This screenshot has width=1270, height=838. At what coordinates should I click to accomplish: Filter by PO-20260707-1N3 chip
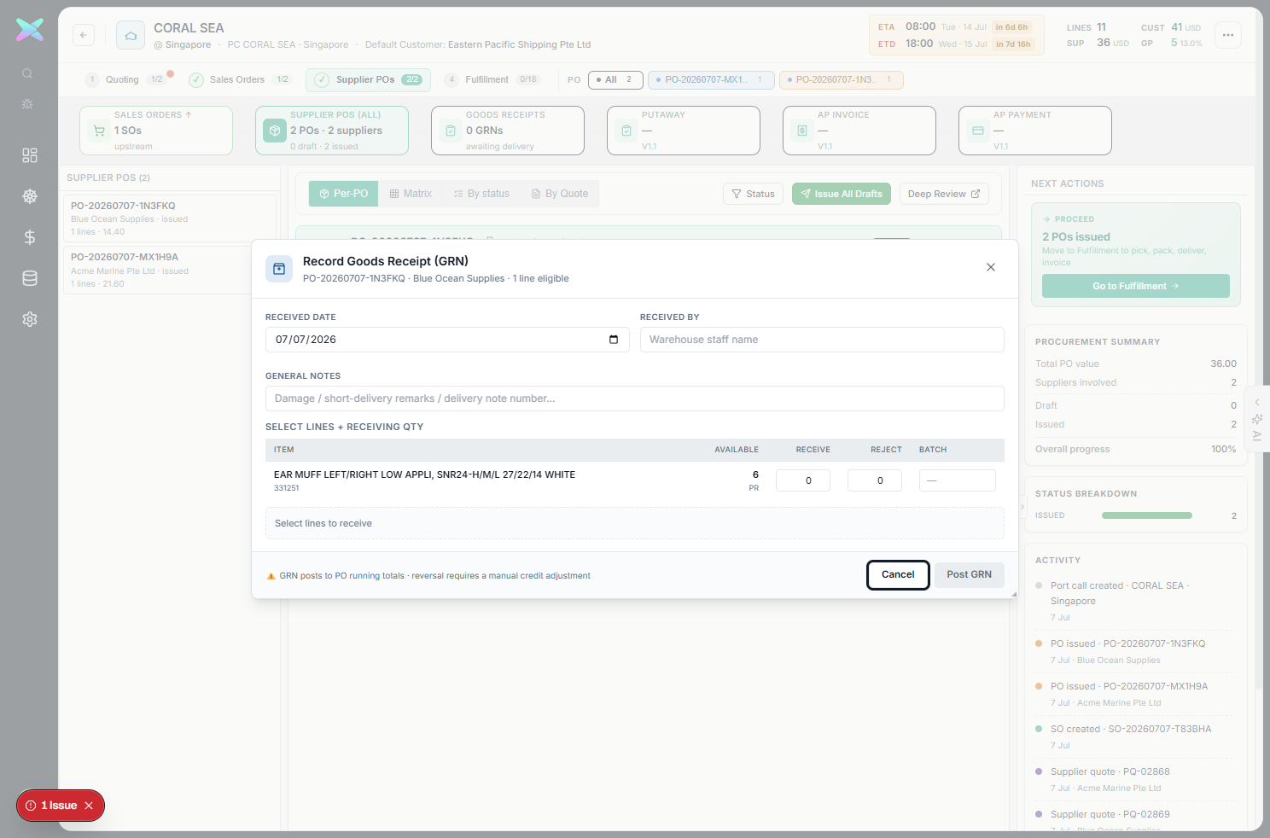pos(841,79)
